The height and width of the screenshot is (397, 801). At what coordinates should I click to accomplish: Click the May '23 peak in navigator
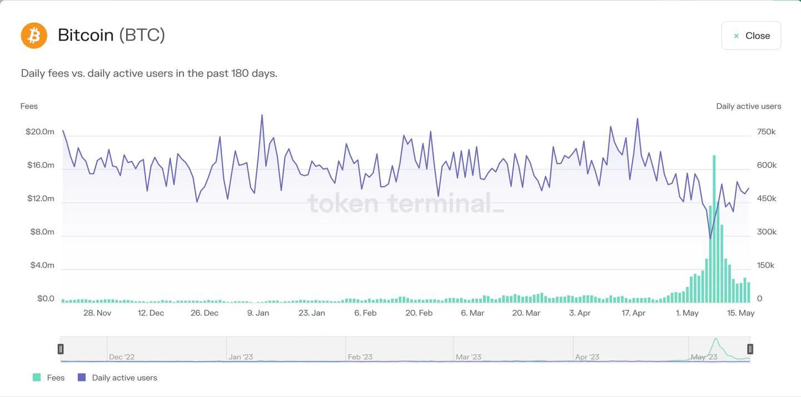click(715, 340)
